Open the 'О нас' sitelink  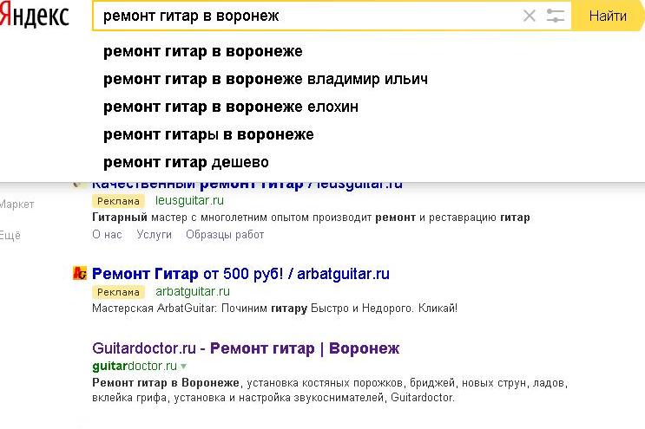click(x=107, y=234)
